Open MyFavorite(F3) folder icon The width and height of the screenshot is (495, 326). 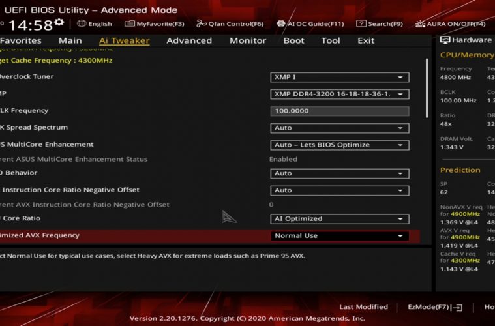coord(129,23)
